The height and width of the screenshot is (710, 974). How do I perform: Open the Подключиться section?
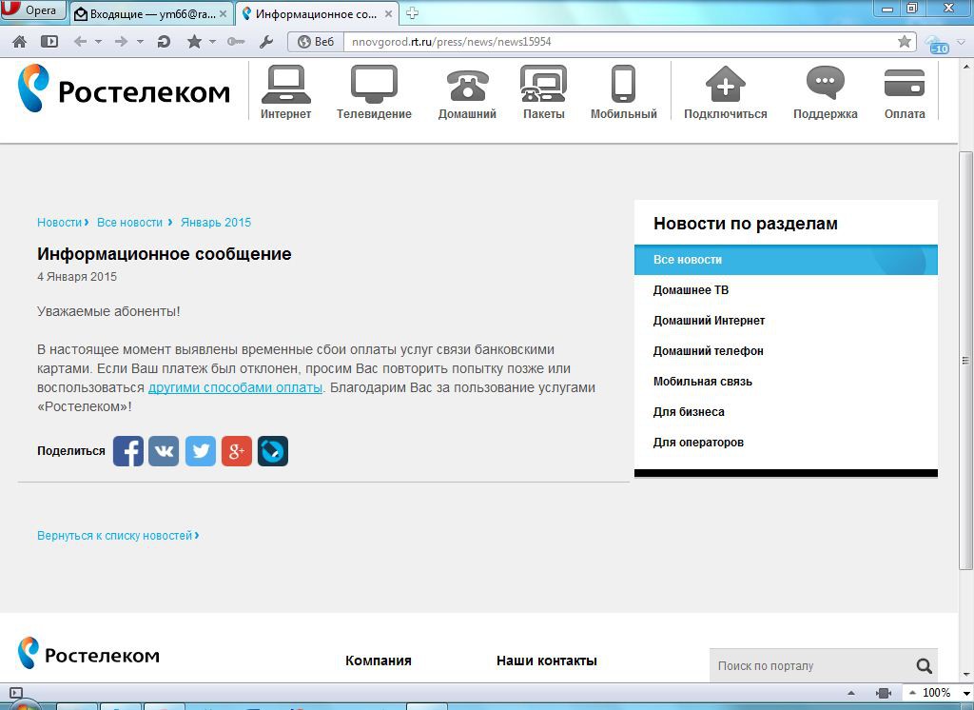point(726,92)
